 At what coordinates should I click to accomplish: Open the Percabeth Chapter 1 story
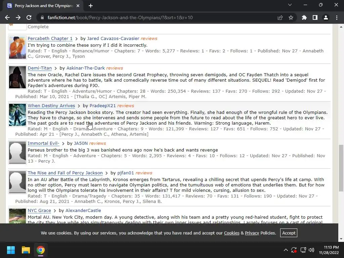tap(50, 38)
